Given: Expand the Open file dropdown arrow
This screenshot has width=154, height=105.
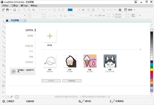Looking at the screenshot, I should 11,10.
